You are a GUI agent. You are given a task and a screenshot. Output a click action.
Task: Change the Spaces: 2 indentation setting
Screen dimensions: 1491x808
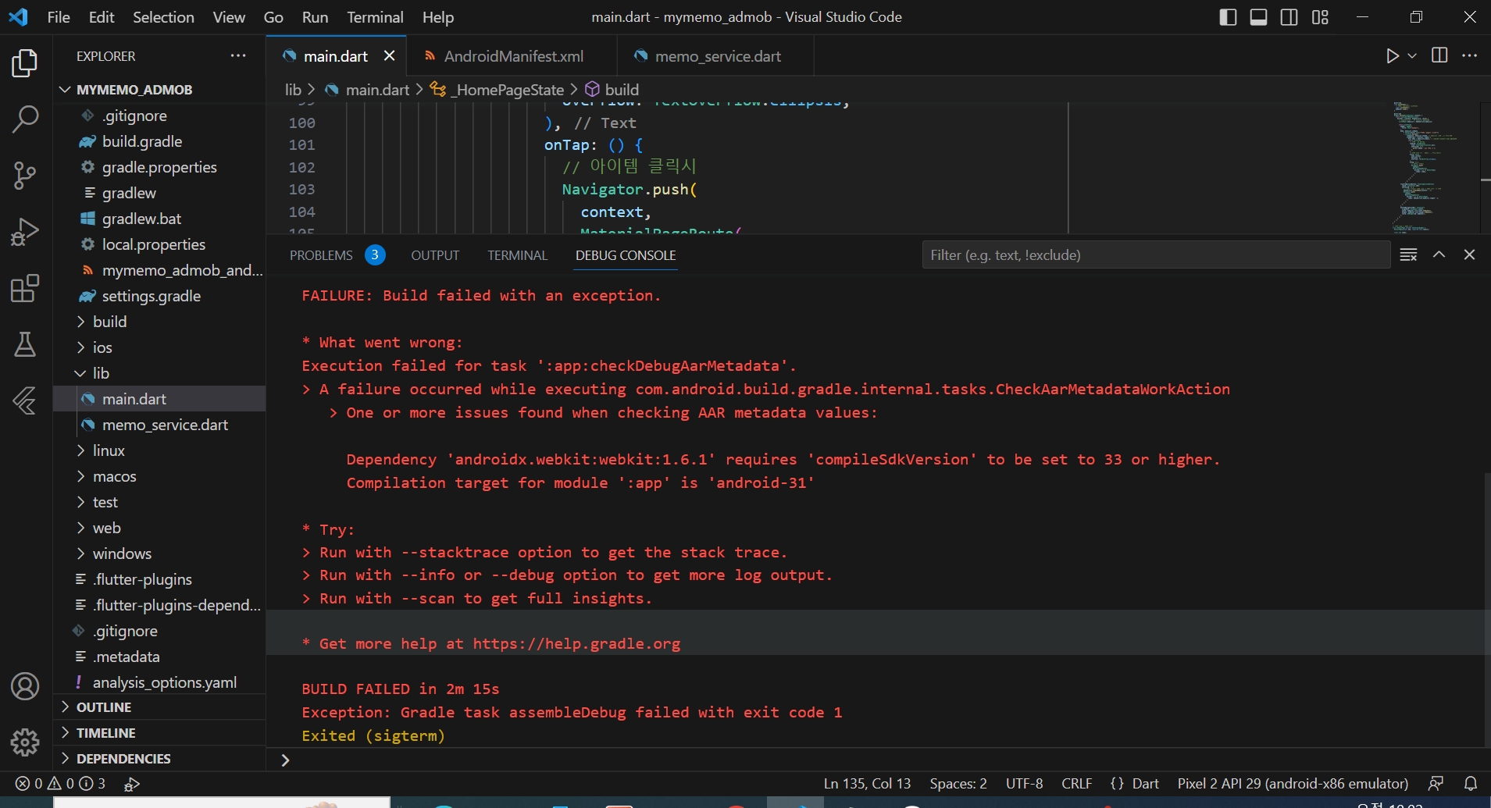[958, 784]
